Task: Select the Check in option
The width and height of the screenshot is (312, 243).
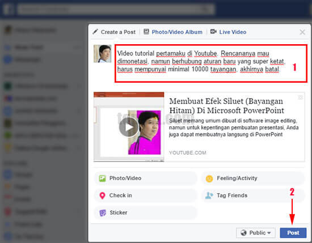Action: pos(145,195)
